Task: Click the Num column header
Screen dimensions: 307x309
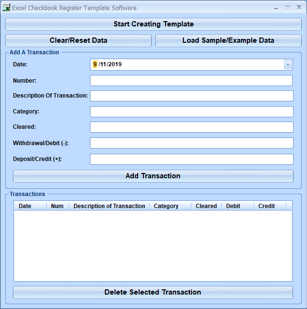Action: point(58,206)
